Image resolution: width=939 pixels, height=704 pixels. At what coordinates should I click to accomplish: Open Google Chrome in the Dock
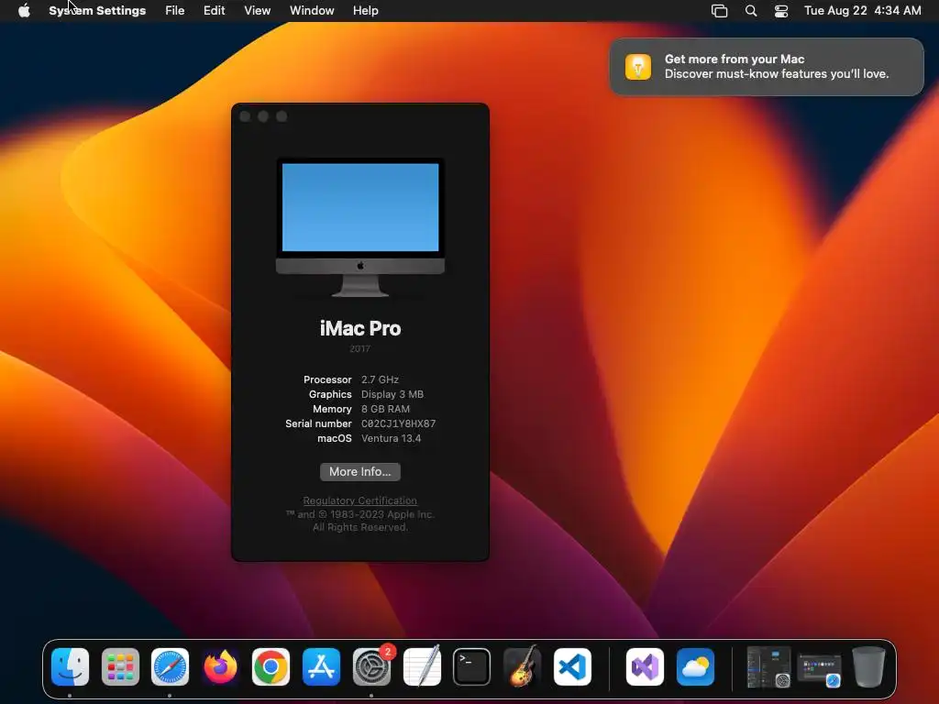click(x=271, y=667)
